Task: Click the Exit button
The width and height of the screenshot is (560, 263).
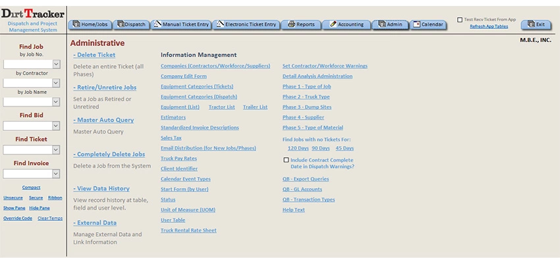Action: tap(536, 24)
